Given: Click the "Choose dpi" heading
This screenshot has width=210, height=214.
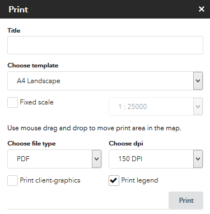Looking at the screenshot, I should (x=126, y=143).
